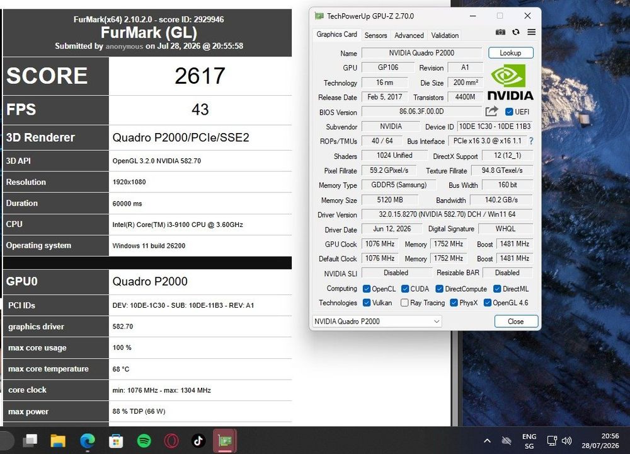Click the FurMark score value 2617
Viewport: 630px width, 454px height.
(200, 76)
